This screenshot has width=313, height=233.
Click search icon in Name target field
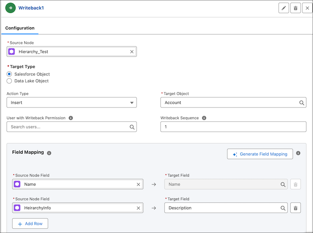283,185
